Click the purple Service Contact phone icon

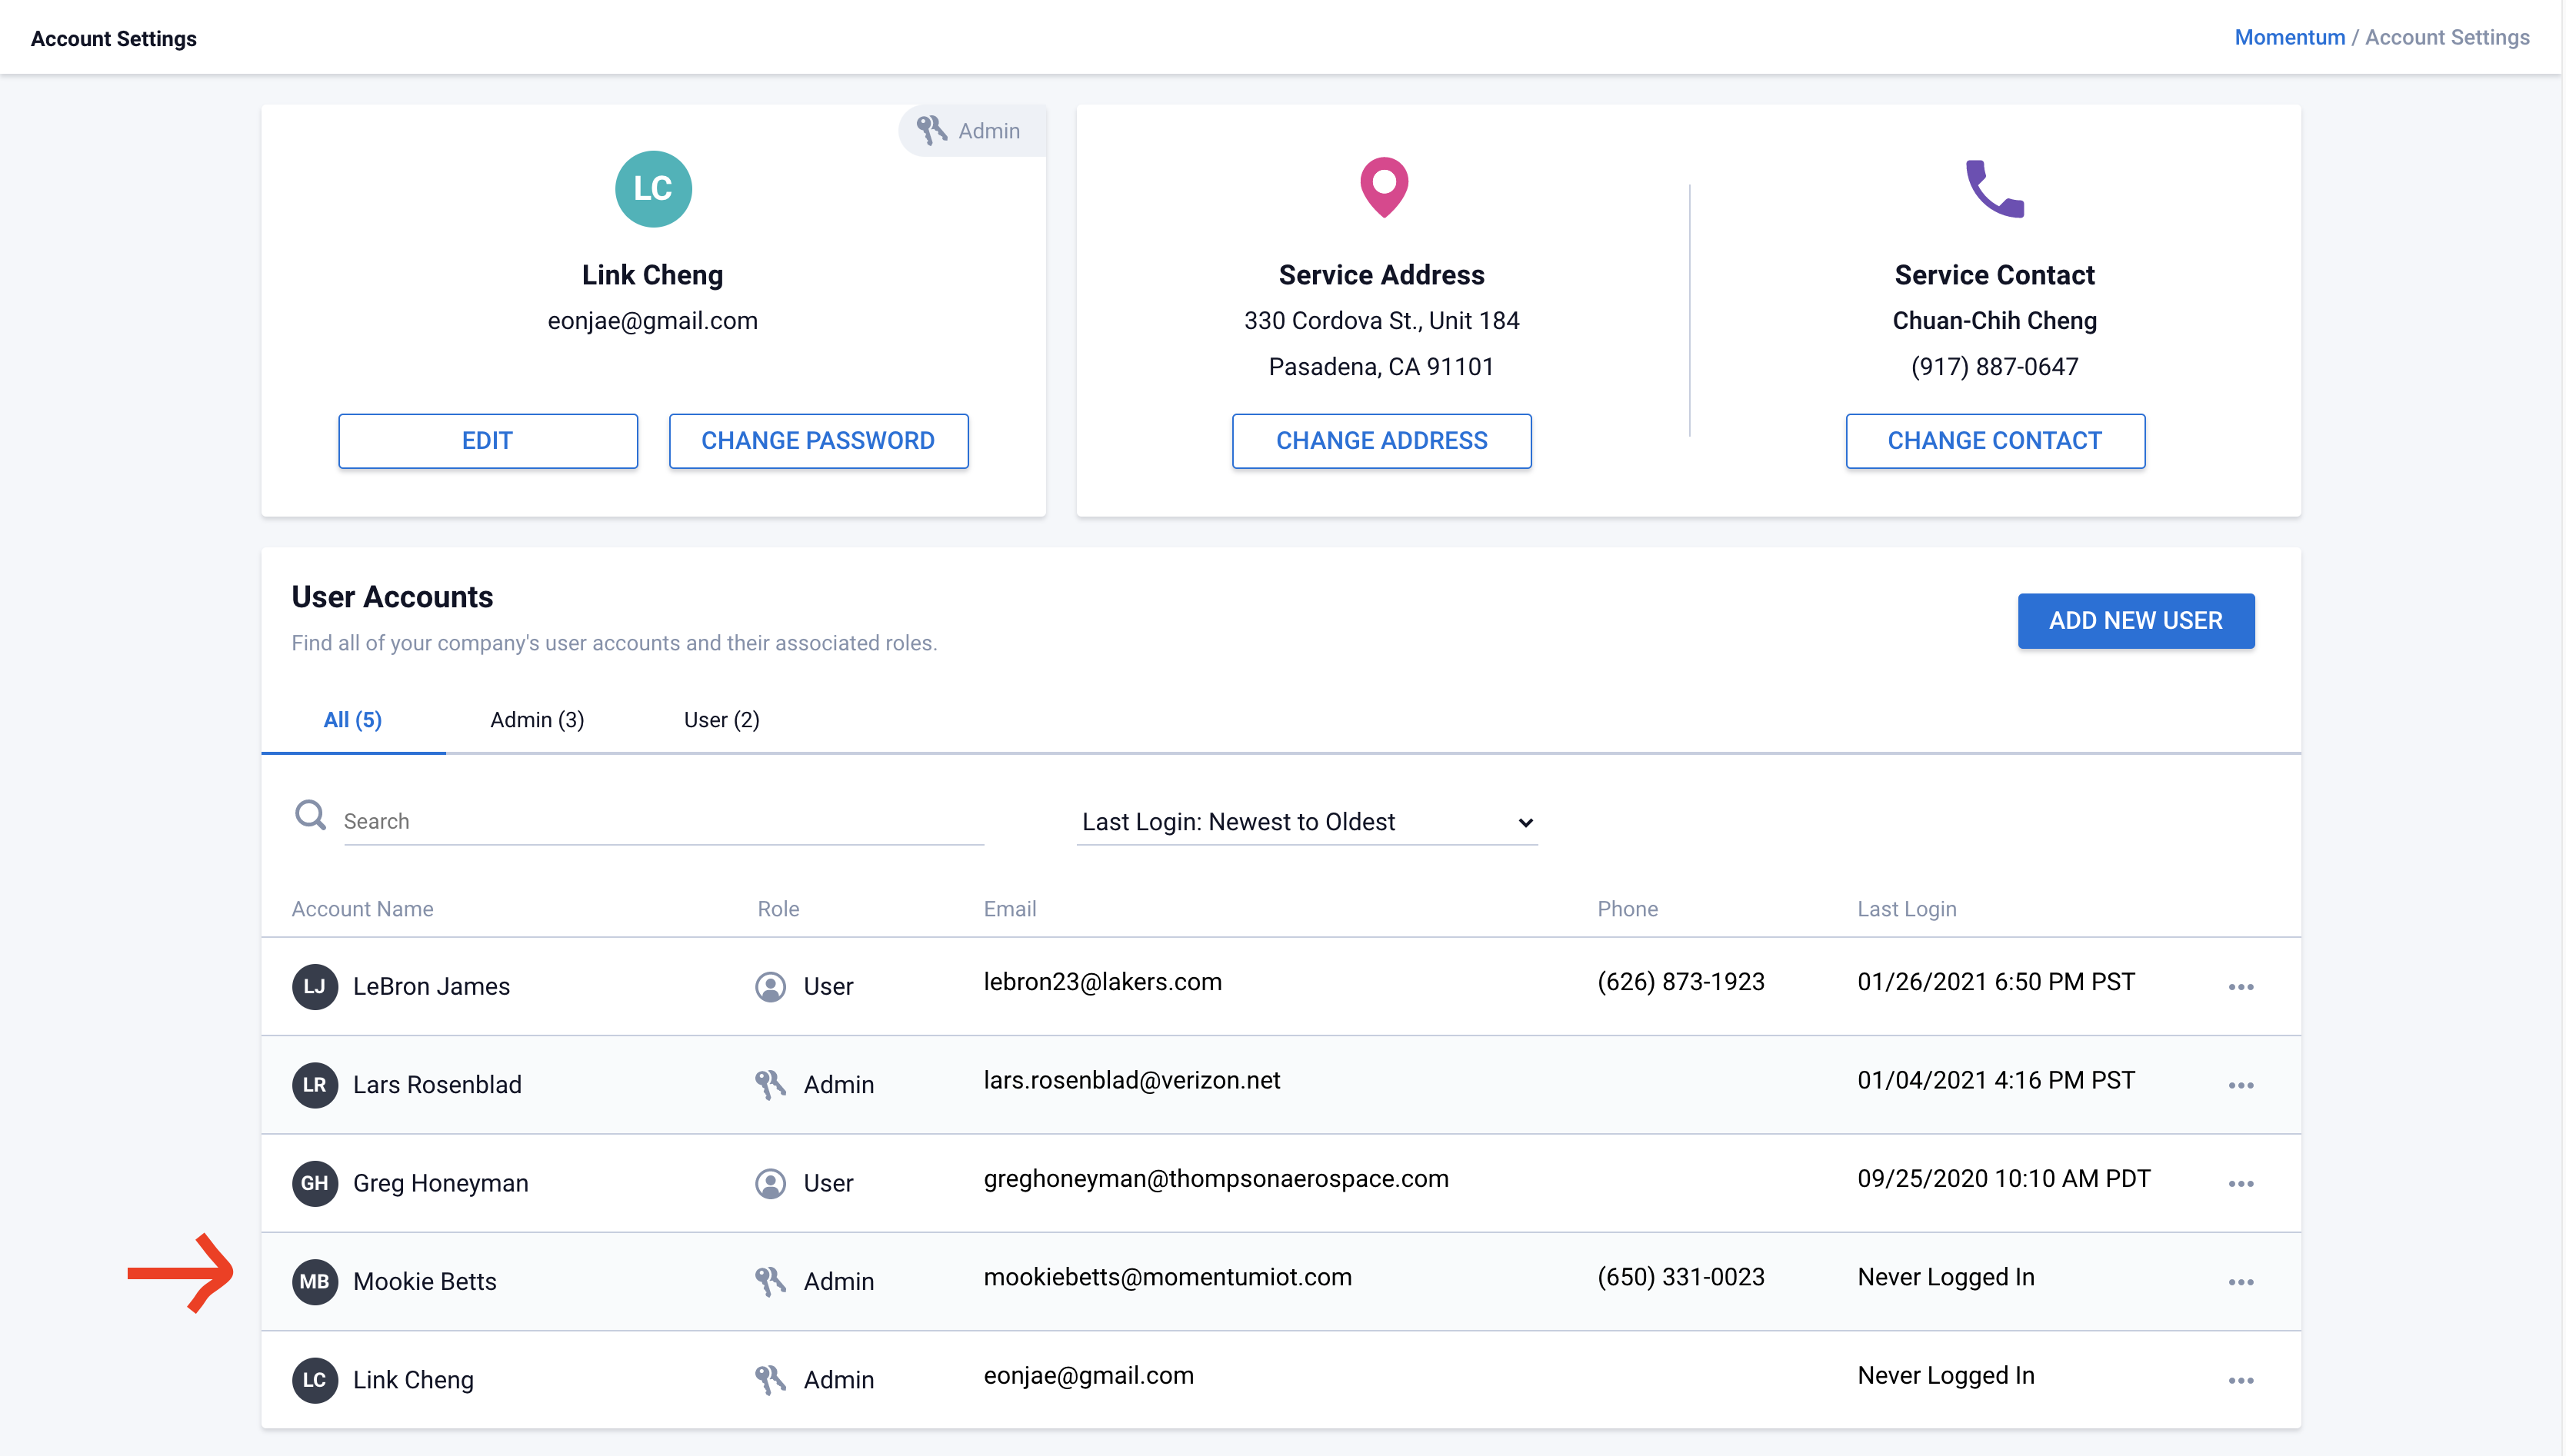[1994, 188]
